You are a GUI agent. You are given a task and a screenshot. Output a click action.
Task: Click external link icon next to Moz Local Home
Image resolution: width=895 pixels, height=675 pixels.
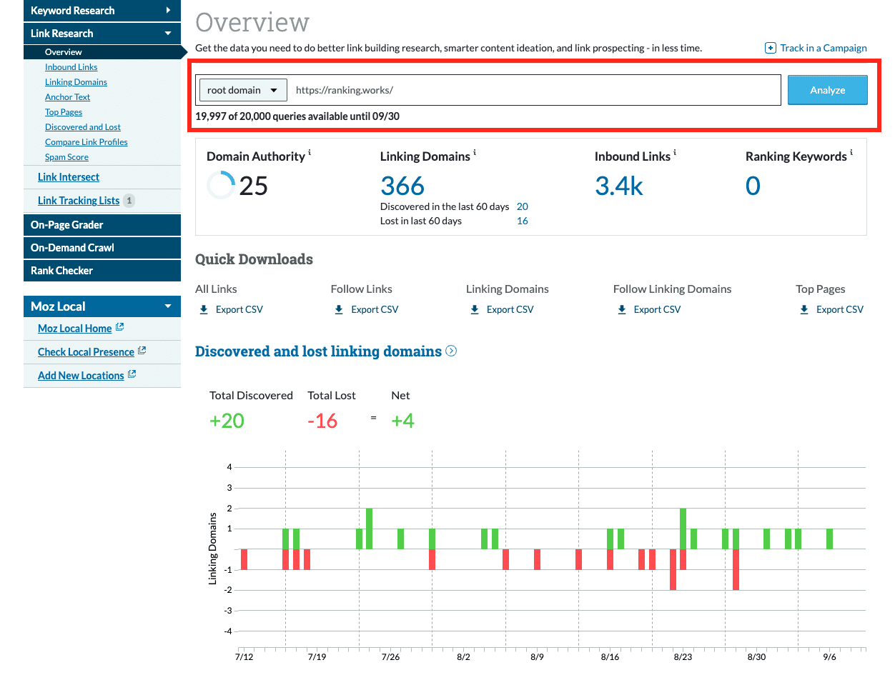pos(120,328)
